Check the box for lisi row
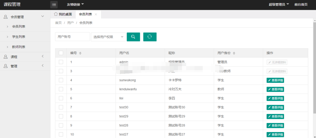The image size is (316, 138). (x=61, y=98)
